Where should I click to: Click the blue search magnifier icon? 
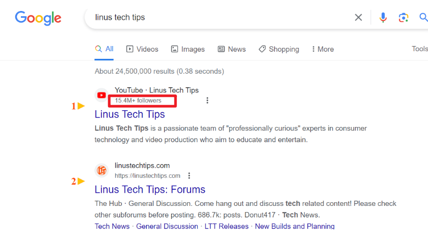[423, 18]
